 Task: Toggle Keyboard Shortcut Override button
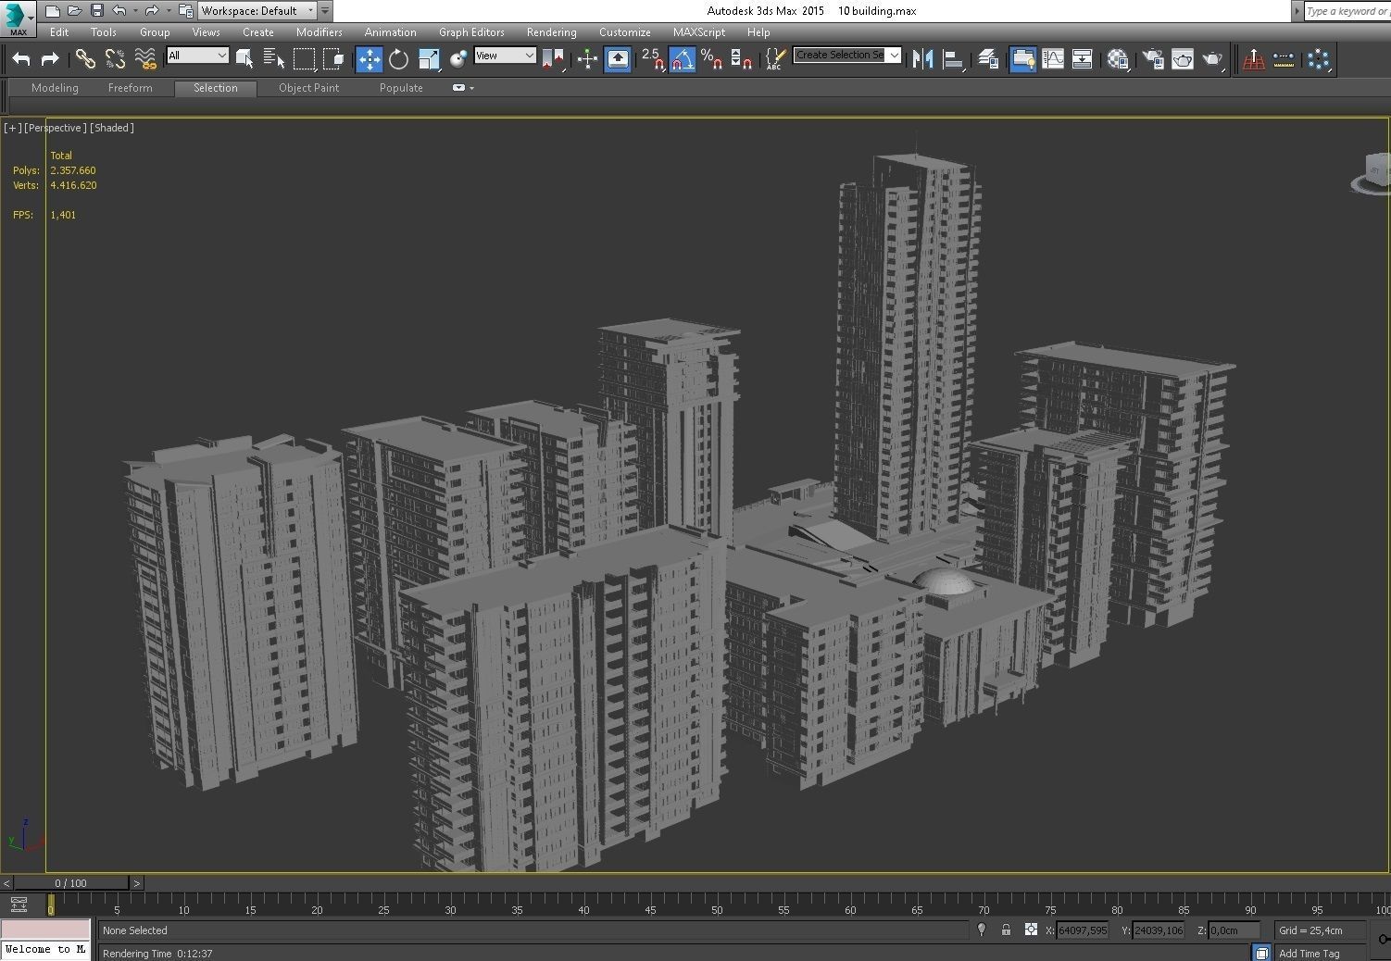click(618, 59)
